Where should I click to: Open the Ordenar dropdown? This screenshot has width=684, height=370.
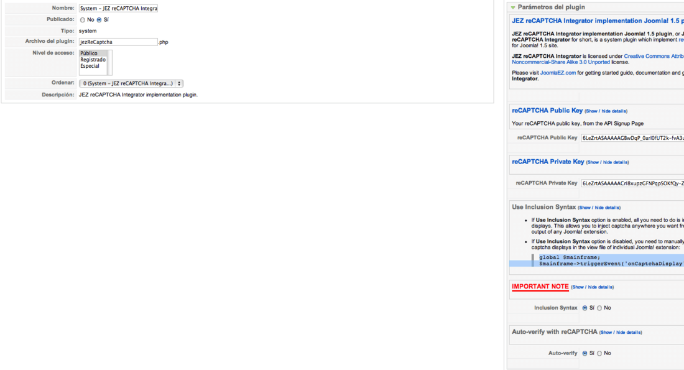[x=131, y=83]
